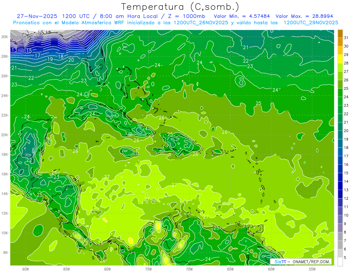The height and width of the screenshot is (273, 354).
Task: Click the contour label 19 on the map
Action: [50, 59]
